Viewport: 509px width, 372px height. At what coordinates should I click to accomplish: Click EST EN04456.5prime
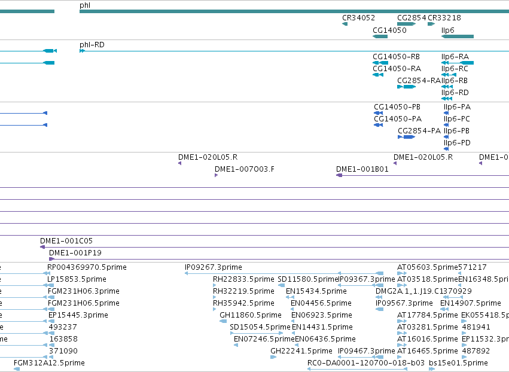coord(321,303)
